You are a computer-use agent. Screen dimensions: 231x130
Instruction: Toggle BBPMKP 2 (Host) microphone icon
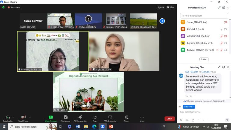[221, 29]
